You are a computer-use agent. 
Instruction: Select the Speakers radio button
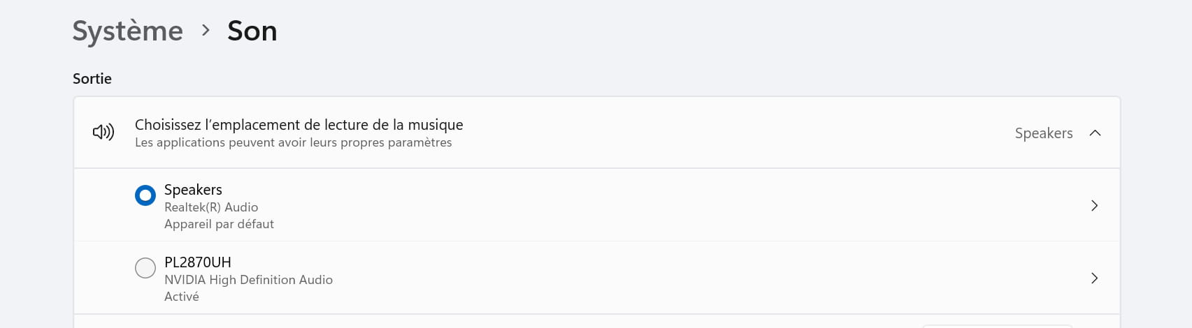[x=145, y=195]
